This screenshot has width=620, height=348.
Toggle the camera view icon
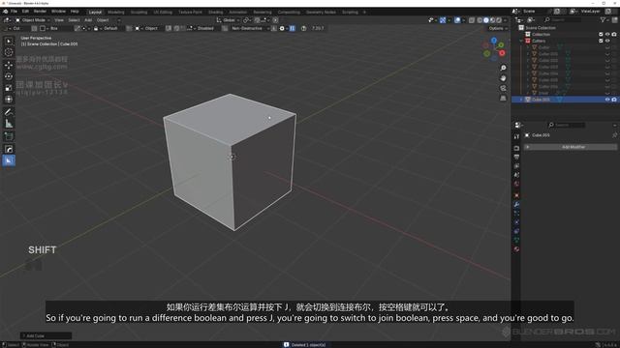pyautogui.click(x=503, y=88)
